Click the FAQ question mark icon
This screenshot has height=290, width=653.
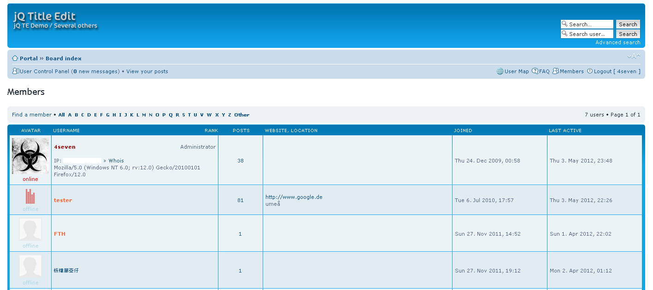click(x=535, y=71)
